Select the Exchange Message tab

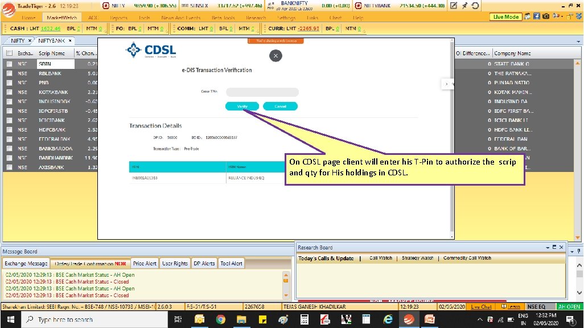pos(26,264)
